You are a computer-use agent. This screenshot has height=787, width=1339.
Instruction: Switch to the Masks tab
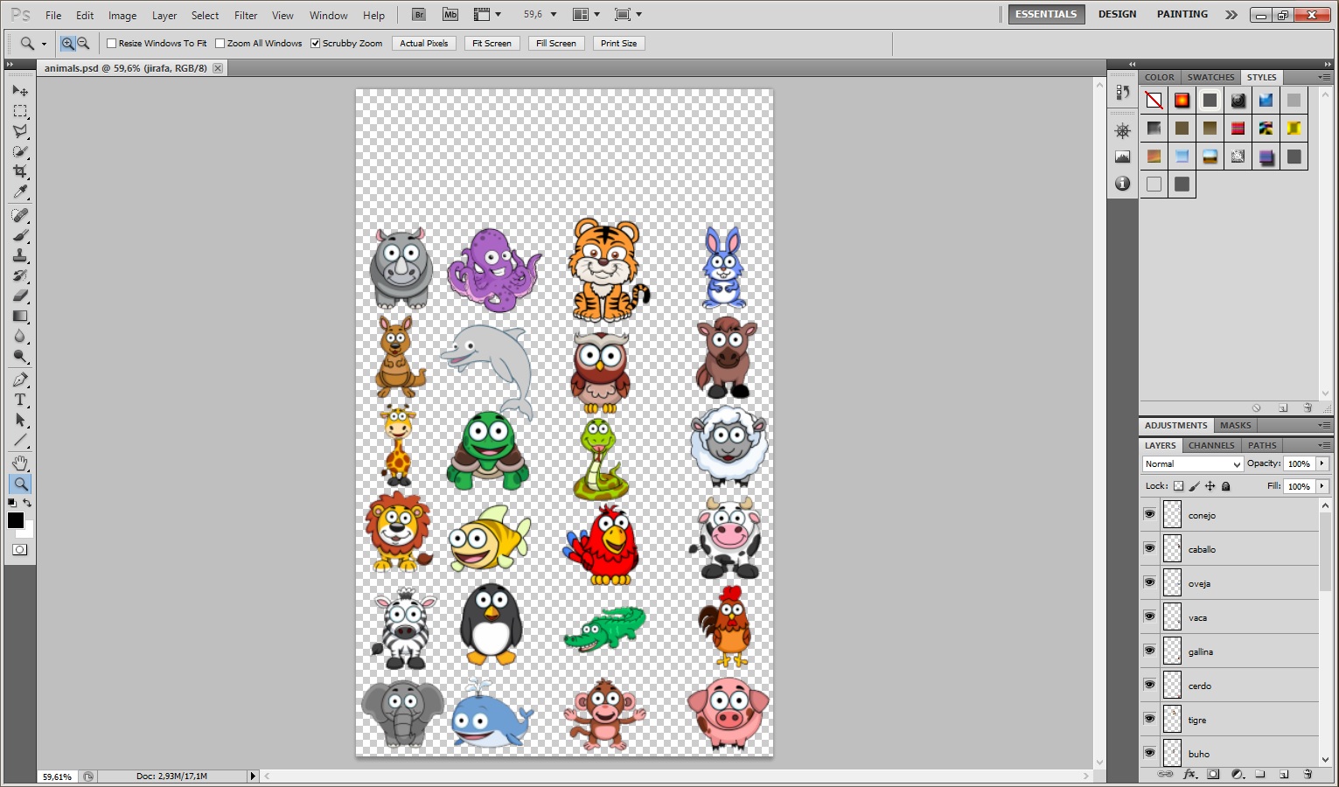pos(1235,425)
